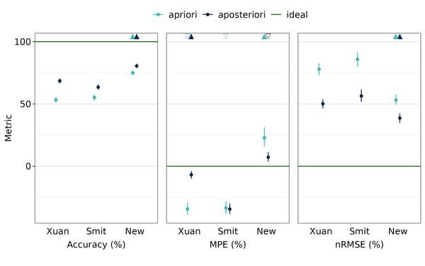Click the MPE (%) axis title
The height and width of the screenshot is (266, 425).
tap(227, 245)
